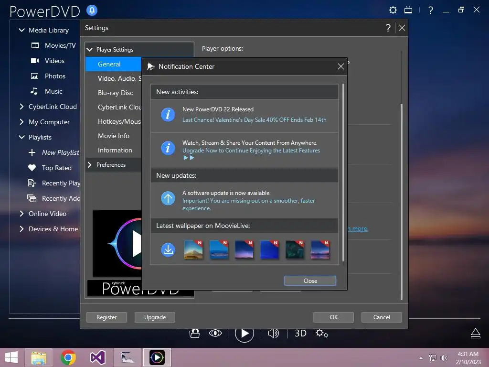Select the Movie Info settings item
This screenshot has width=489, height=367.
pos(114,136)
